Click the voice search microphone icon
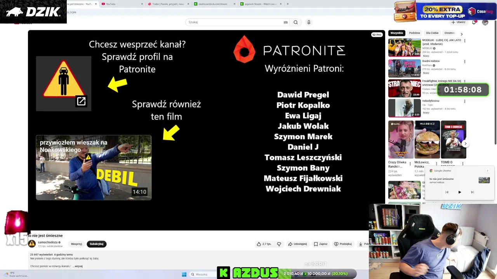Viewport: 497px width, 279px height. click(x=309, y=22)
